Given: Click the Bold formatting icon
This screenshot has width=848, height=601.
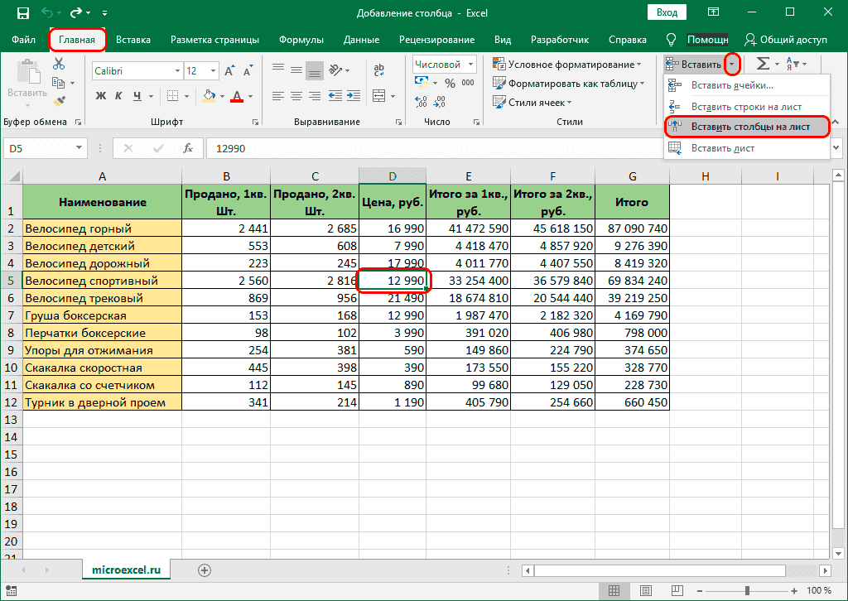Looking at the screenshot, I should pyautogui.click(x=99, y=97).
